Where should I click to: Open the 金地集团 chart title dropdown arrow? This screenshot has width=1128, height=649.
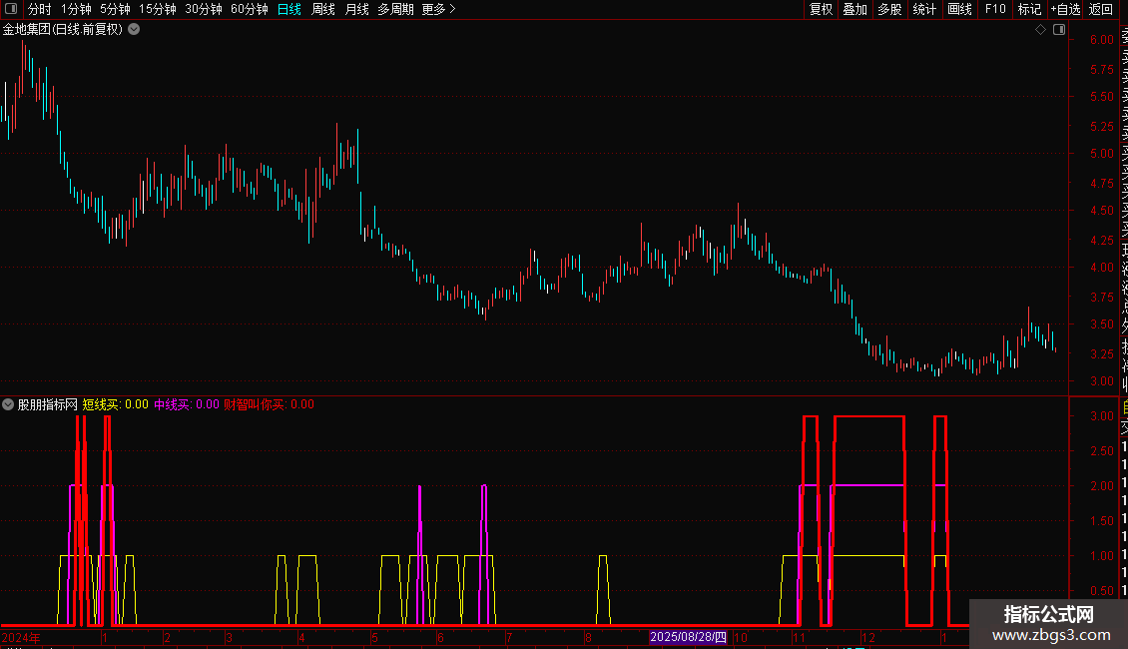click(134, 30)
